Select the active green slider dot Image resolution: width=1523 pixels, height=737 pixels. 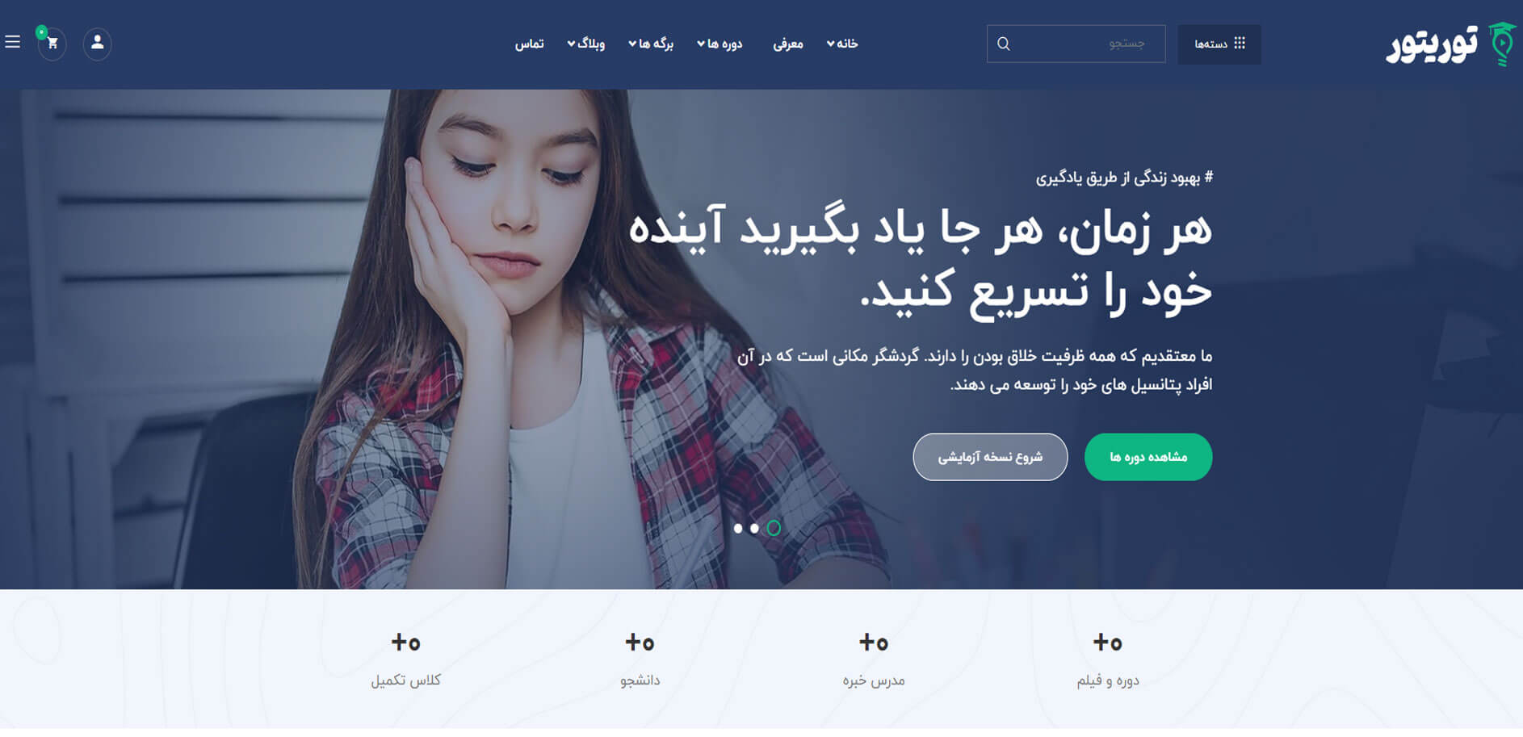pos(774,528)
